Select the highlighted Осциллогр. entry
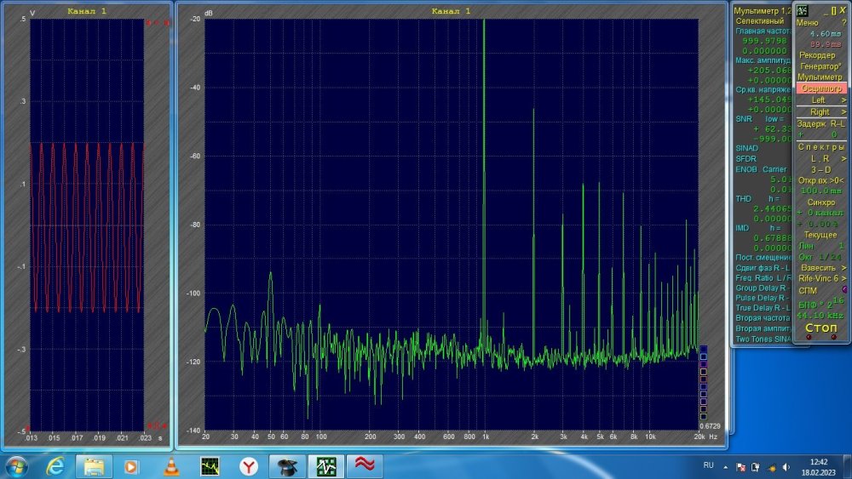 tap(820, 88)
